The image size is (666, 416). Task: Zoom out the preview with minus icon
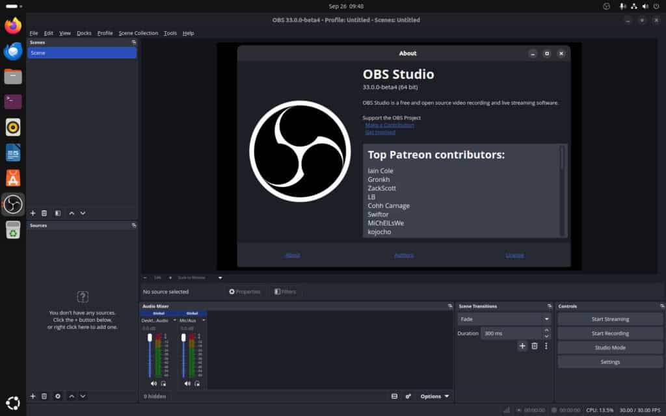coord(145,278)
